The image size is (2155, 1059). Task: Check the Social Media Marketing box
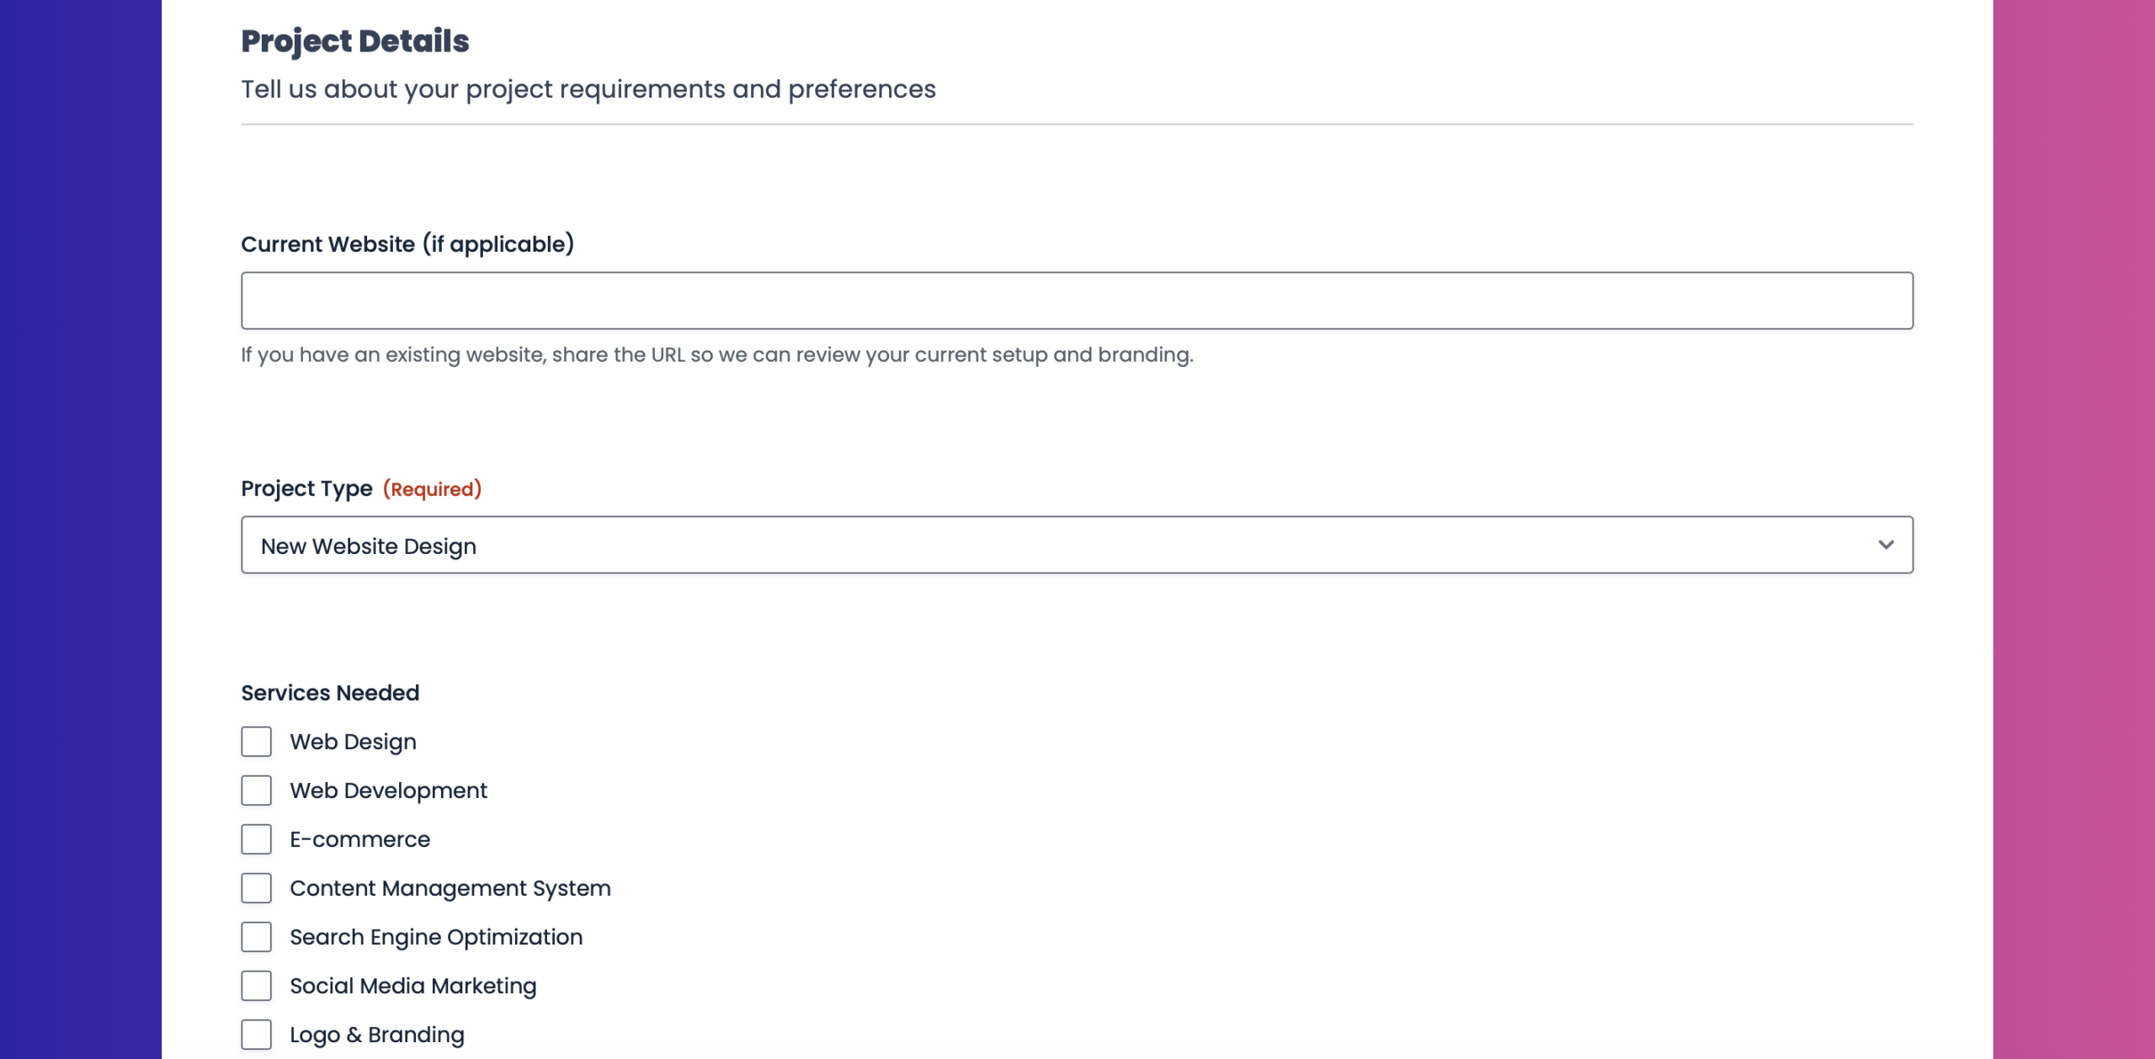tap(256, 986)
